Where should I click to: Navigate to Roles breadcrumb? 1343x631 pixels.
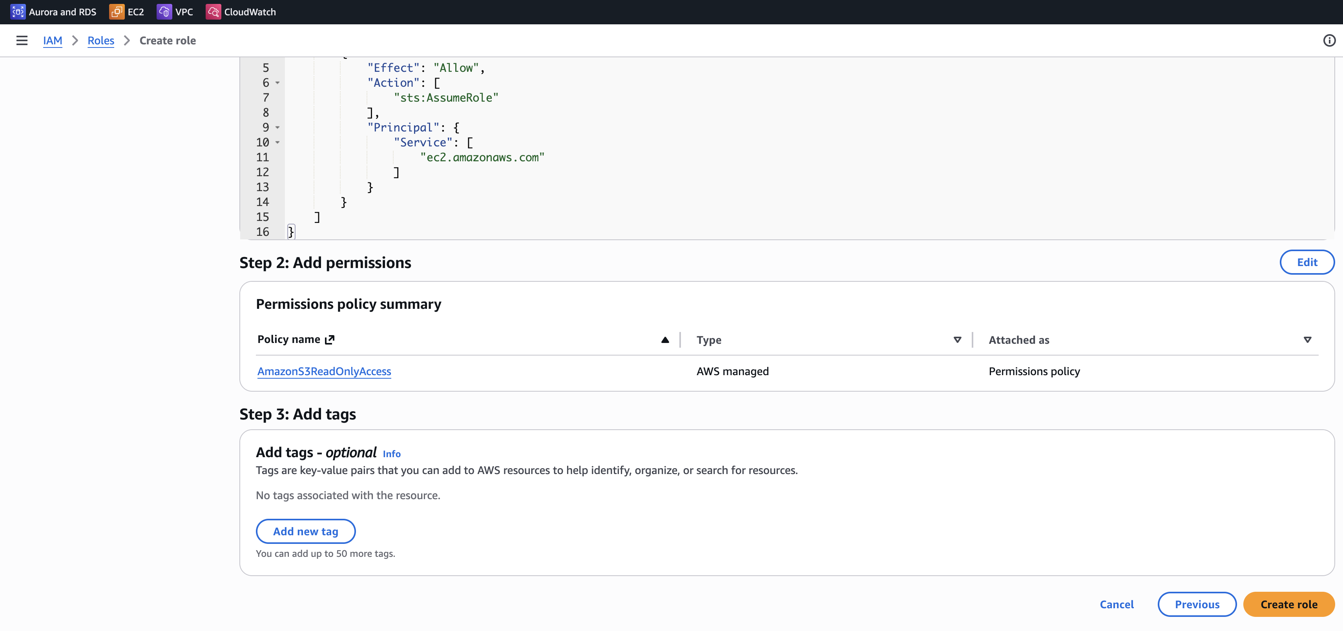[x=100, y=41]
